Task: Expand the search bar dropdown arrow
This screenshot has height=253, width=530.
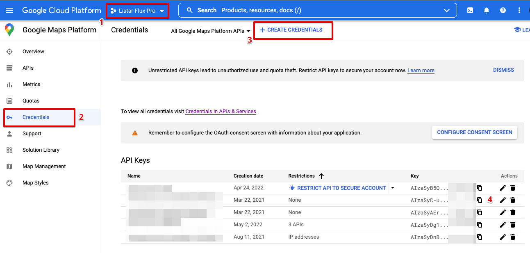Action: [x=447, y=10]
